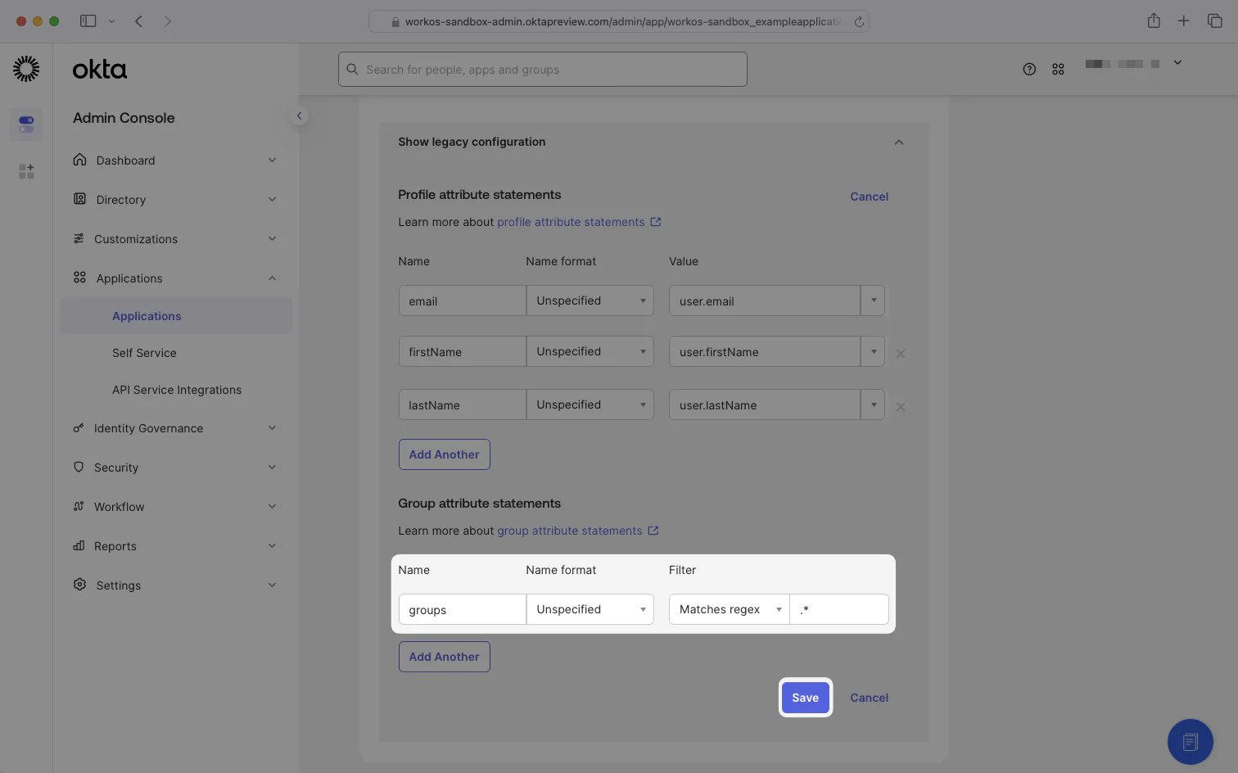Collapse the Show legacy configuration section
The image size is (1238, 773).
(898, 142)
